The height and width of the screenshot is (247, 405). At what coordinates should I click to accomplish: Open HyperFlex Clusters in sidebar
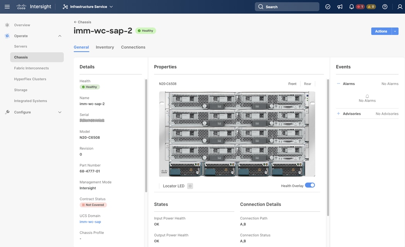(30, 79)
